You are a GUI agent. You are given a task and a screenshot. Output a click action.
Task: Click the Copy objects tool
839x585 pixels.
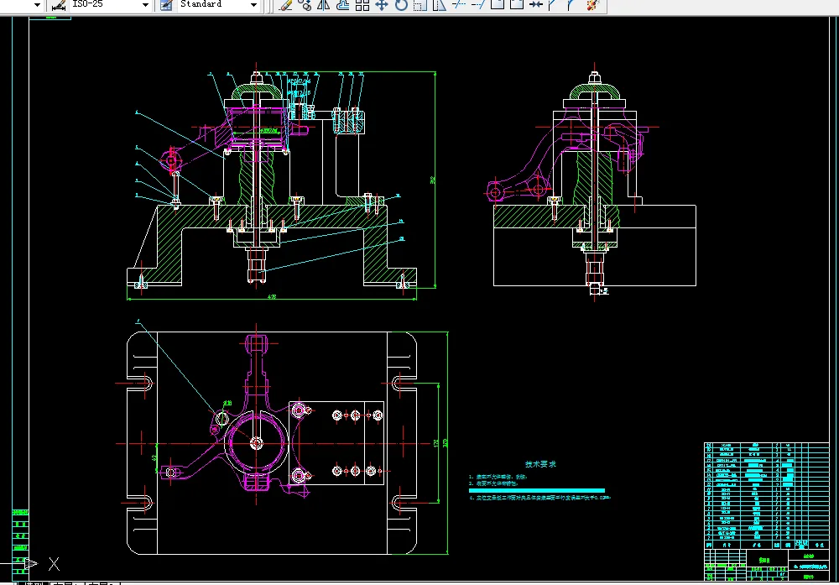click(x=305, y=5)
